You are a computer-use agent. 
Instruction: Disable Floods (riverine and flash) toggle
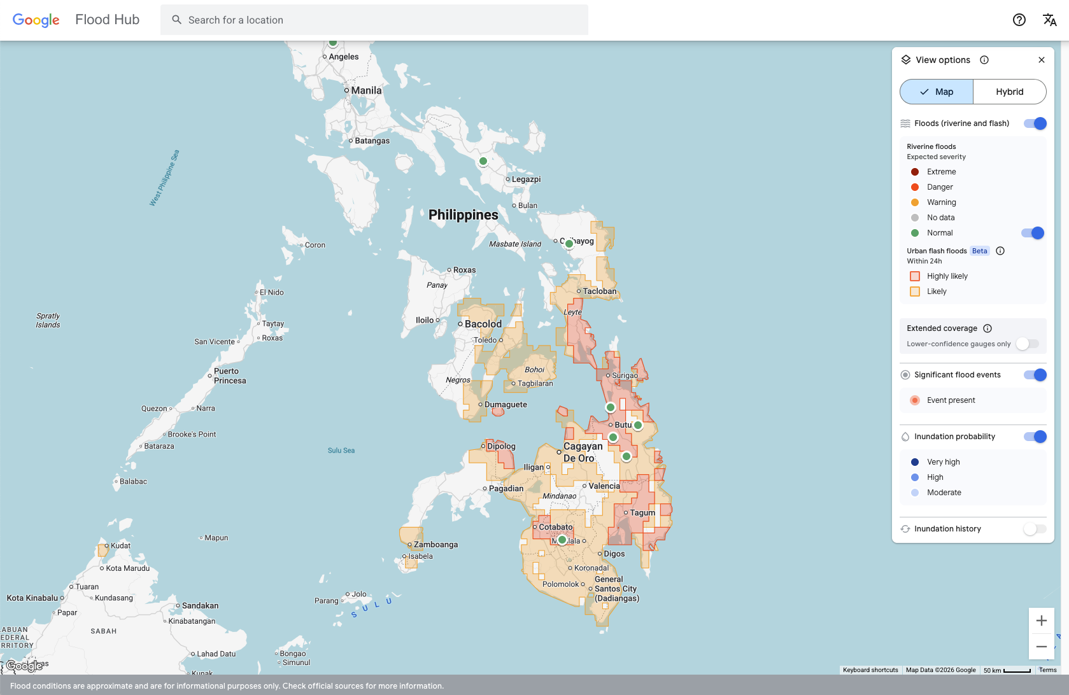(x=1035, y=123)
